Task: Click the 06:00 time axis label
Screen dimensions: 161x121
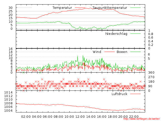Action: 48,117
